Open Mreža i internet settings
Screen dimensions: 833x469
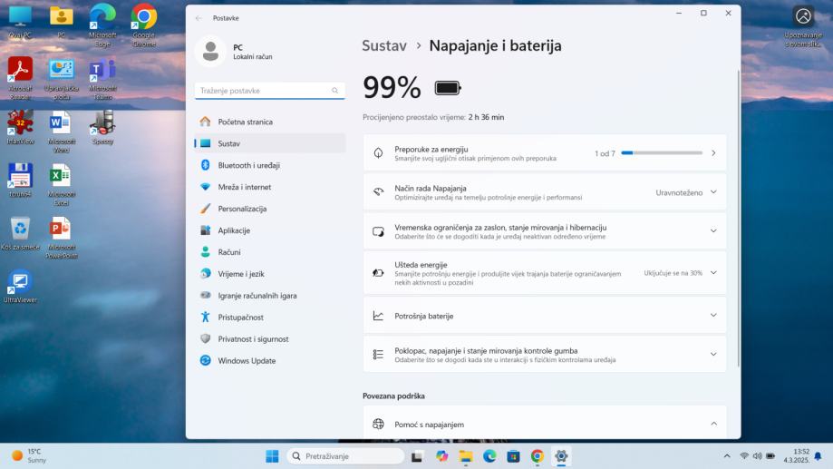(x=270, y=187)
